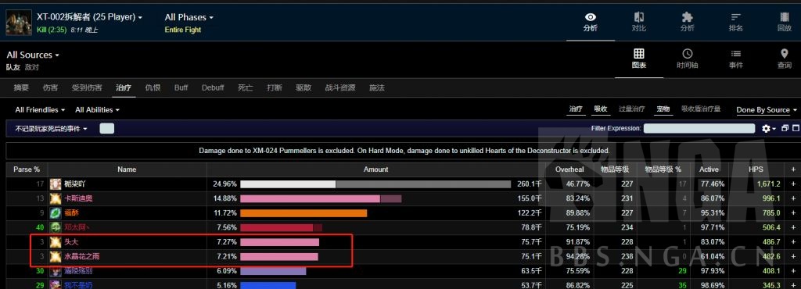Screen dimensions: 801x289
Task: Open the gear settings dropdown
Action: point(769,128)
